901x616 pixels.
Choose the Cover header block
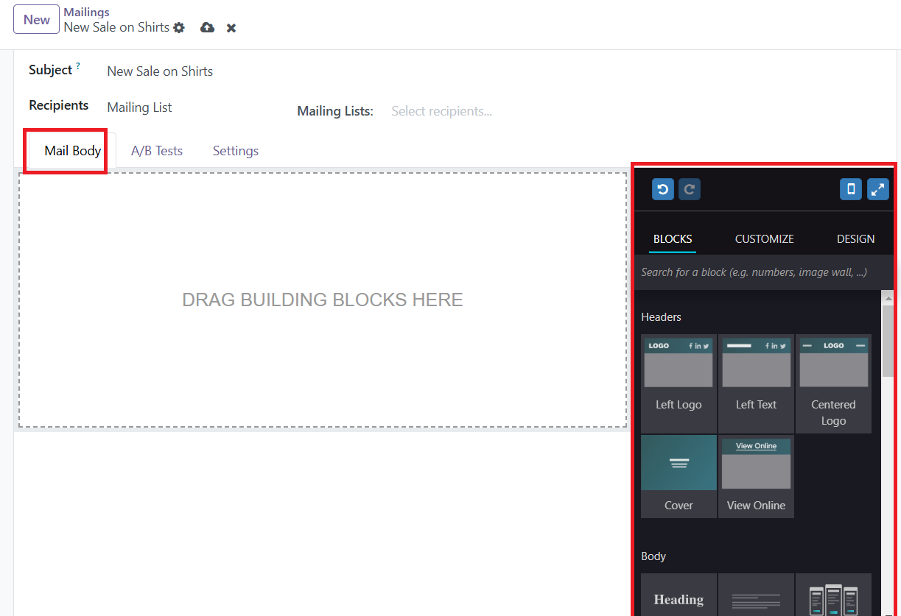[679, 476]
